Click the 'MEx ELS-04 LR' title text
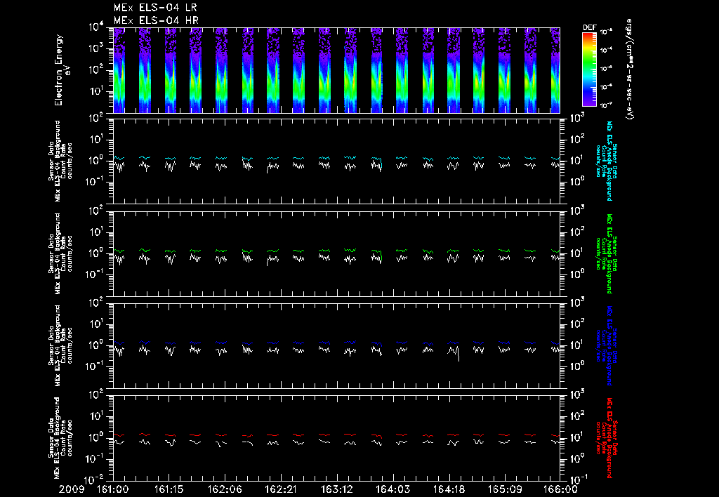Screen dimensions: 719x497 [x=155, y=8]
